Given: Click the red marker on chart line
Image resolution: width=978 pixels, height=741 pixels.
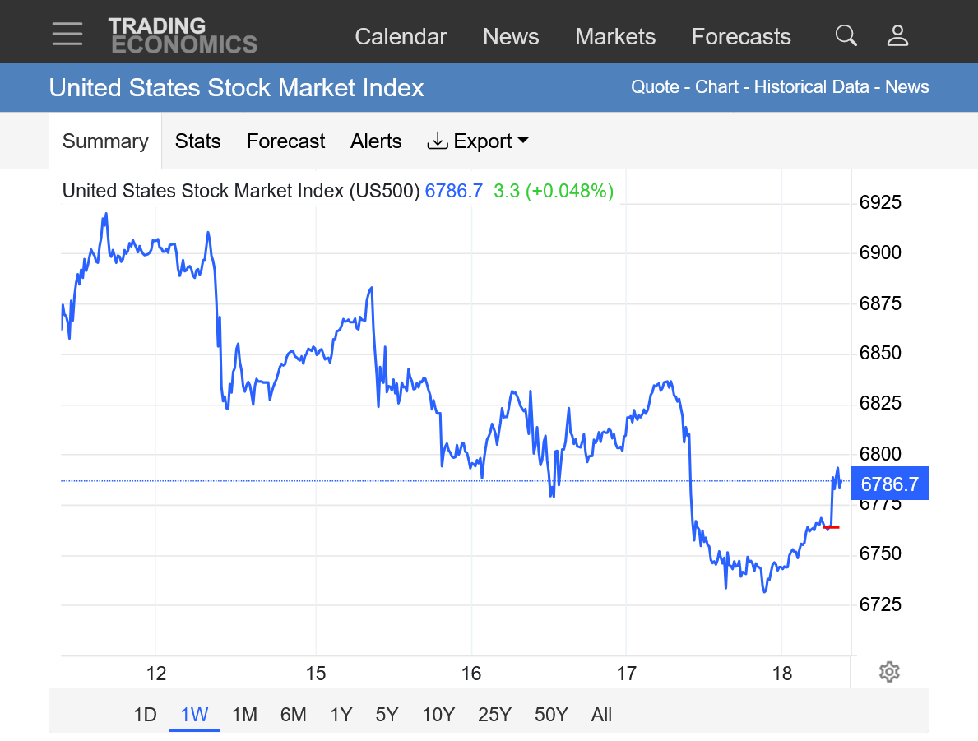Looking at the screenshot, I should click(832, 527).
